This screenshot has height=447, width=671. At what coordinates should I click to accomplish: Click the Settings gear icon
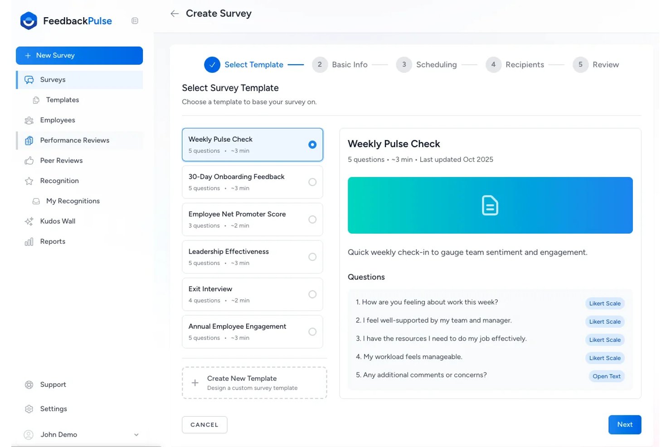(x=29, y=409)
